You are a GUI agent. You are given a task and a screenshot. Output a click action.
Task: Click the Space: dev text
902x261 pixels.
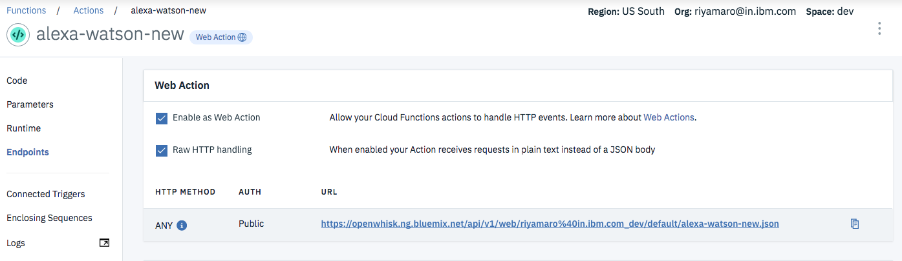coord(830,11)
